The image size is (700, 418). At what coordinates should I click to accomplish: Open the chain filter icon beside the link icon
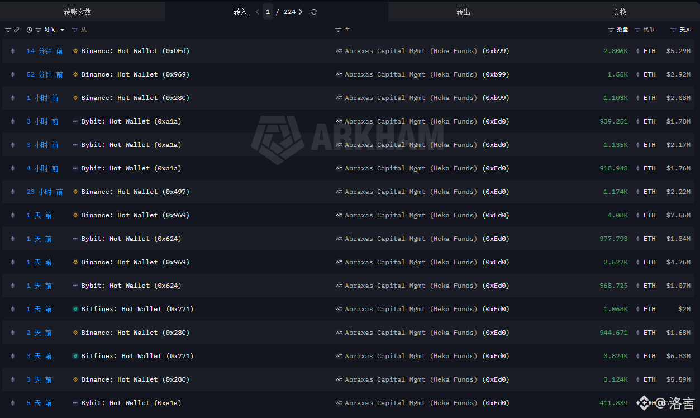coord(8,30)
